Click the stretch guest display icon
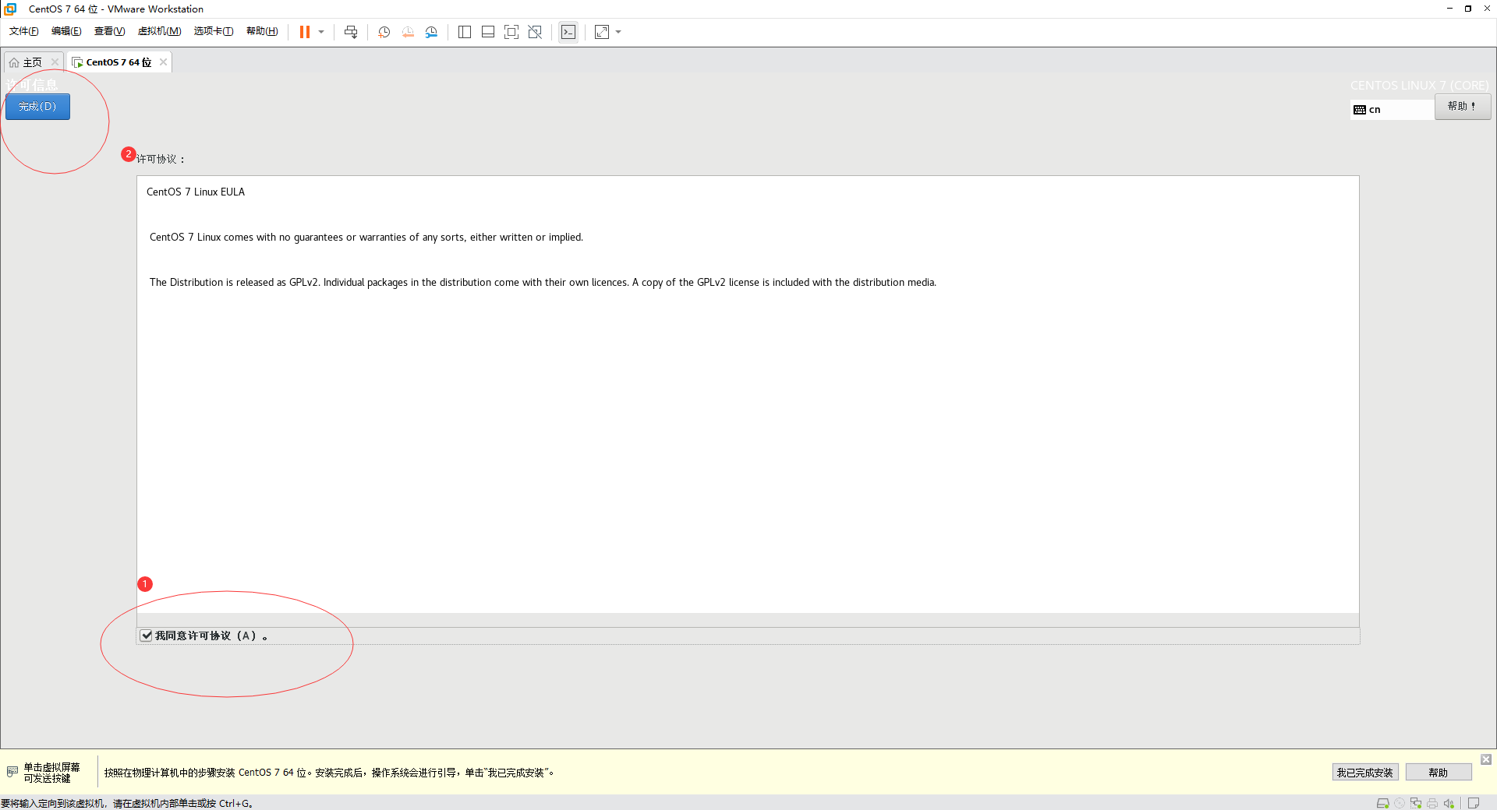 click(x=602, y=32)
